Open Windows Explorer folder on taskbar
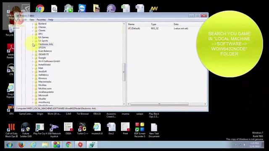The height and width of the screenshot is (151, 269). coord(45,145)
